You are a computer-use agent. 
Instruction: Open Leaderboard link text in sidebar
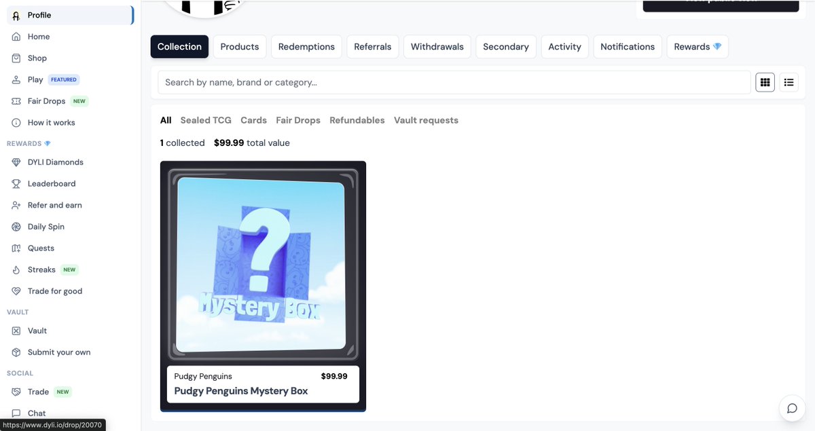pyautogui.click(x=52, y=184)
